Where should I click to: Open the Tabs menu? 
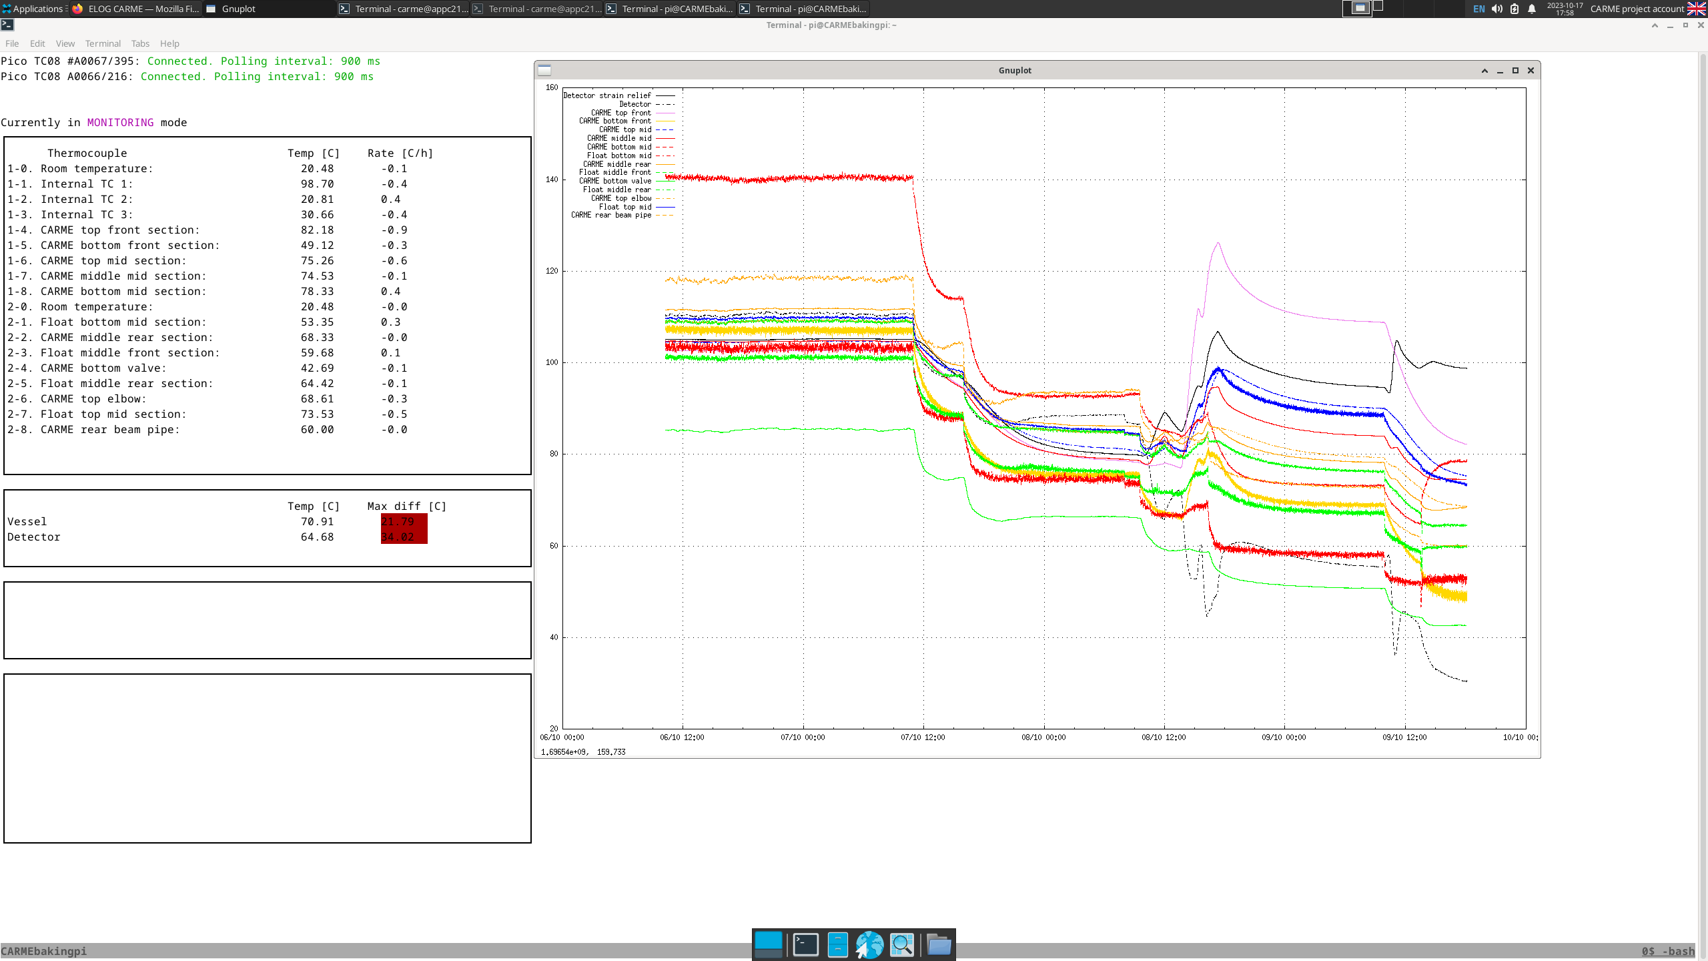click(x=140, y=43)
